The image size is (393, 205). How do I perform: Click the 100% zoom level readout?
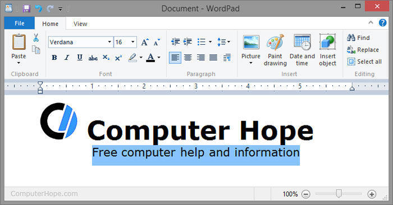[x=290, y=194]
